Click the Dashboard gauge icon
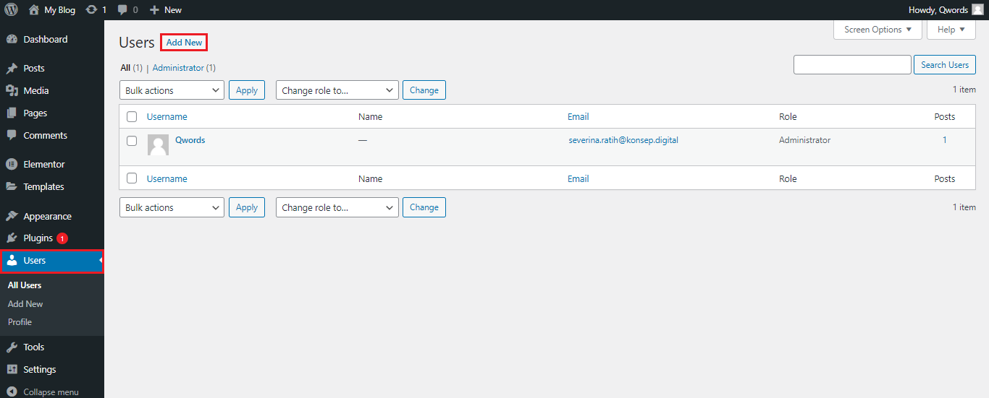 click(x=12, y=40)
